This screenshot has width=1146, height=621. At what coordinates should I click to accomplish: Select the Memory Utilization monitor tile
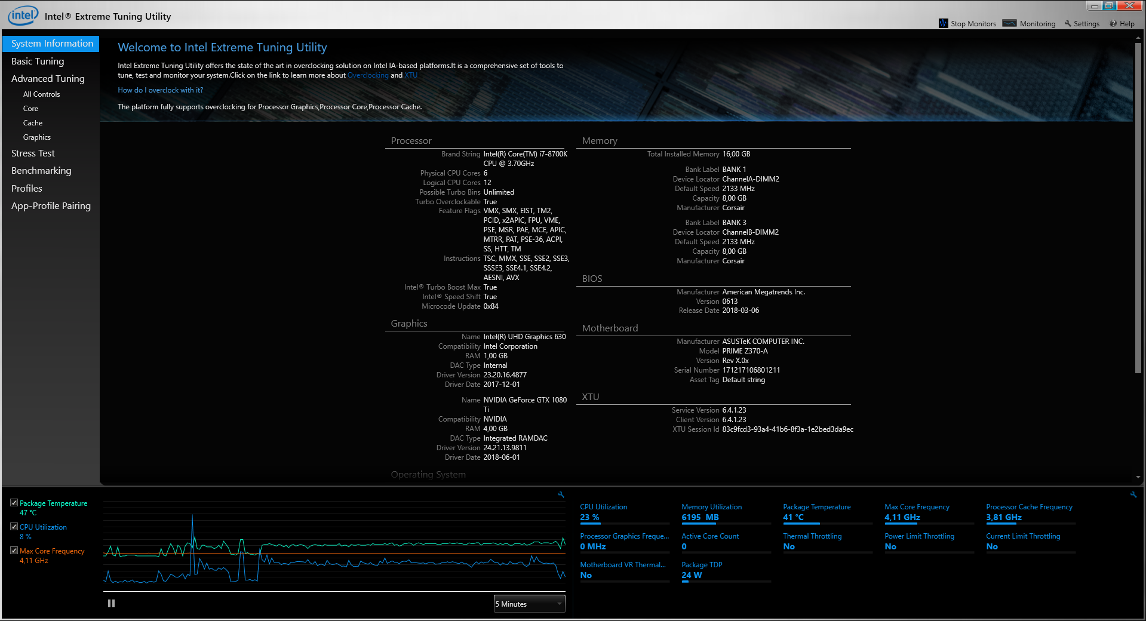pos(726,513)
